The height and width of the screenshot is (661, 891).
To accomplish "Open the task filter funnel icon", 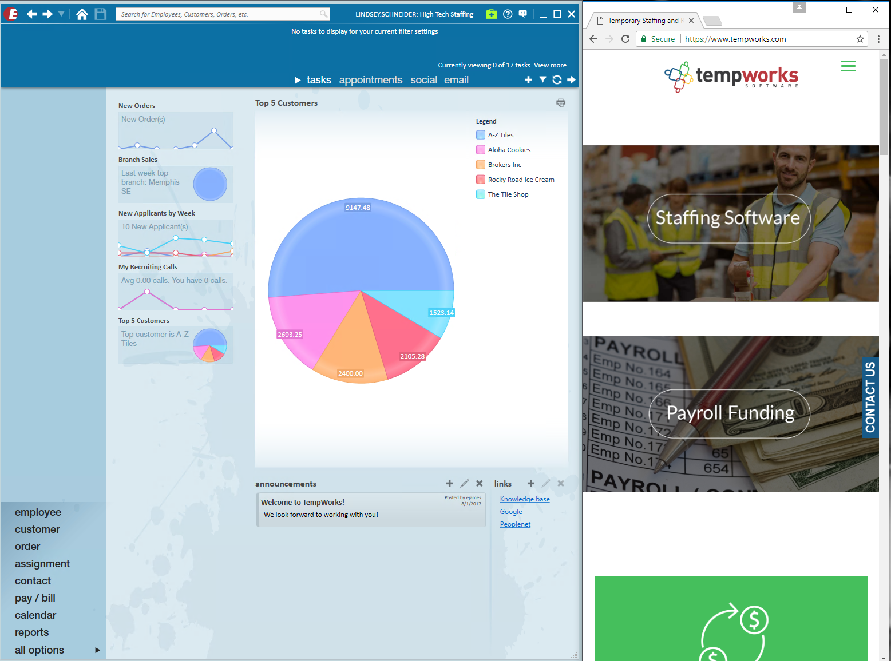I will (542, 80).
